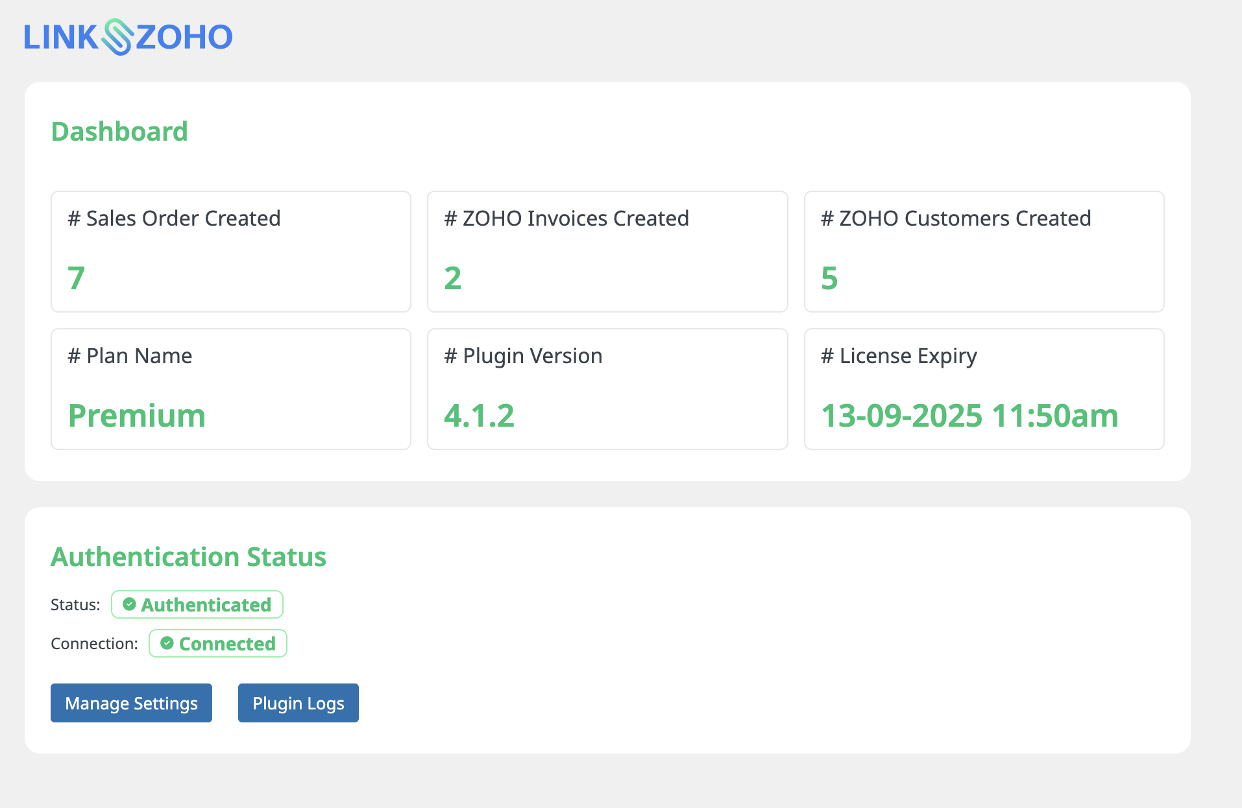1242x808 pixels.
Task: Click the customers created count 5
Action: pyautogui.click(x=829, y=278)
